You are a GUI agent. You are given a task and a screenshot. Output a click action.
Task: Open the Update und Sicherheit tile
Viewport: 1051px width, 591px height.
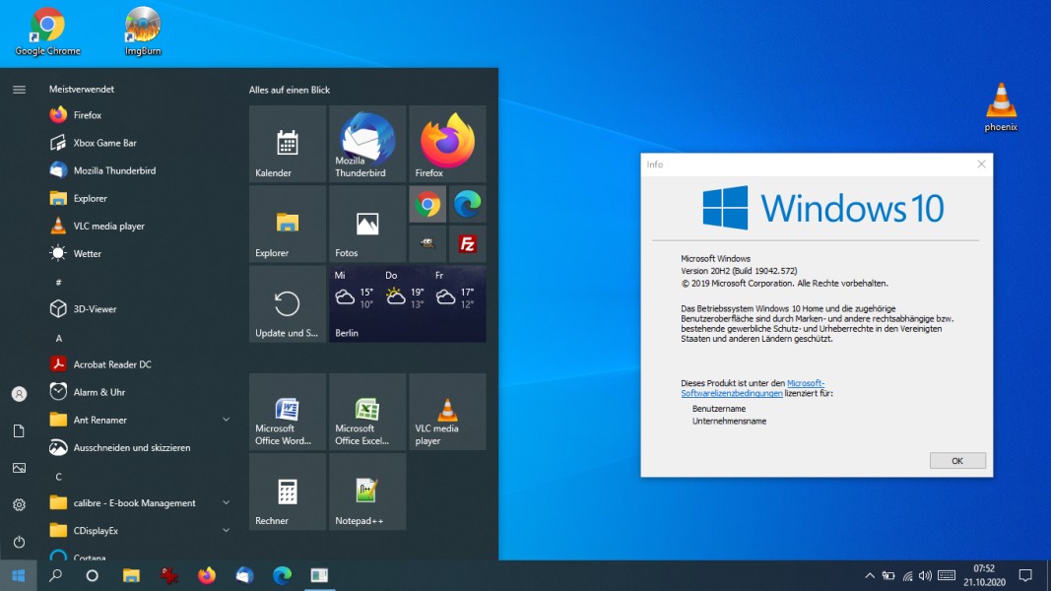288,304
